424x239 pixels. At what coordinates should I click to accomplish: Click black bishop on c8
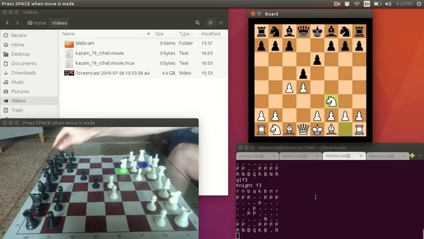(x=289, y=31)
